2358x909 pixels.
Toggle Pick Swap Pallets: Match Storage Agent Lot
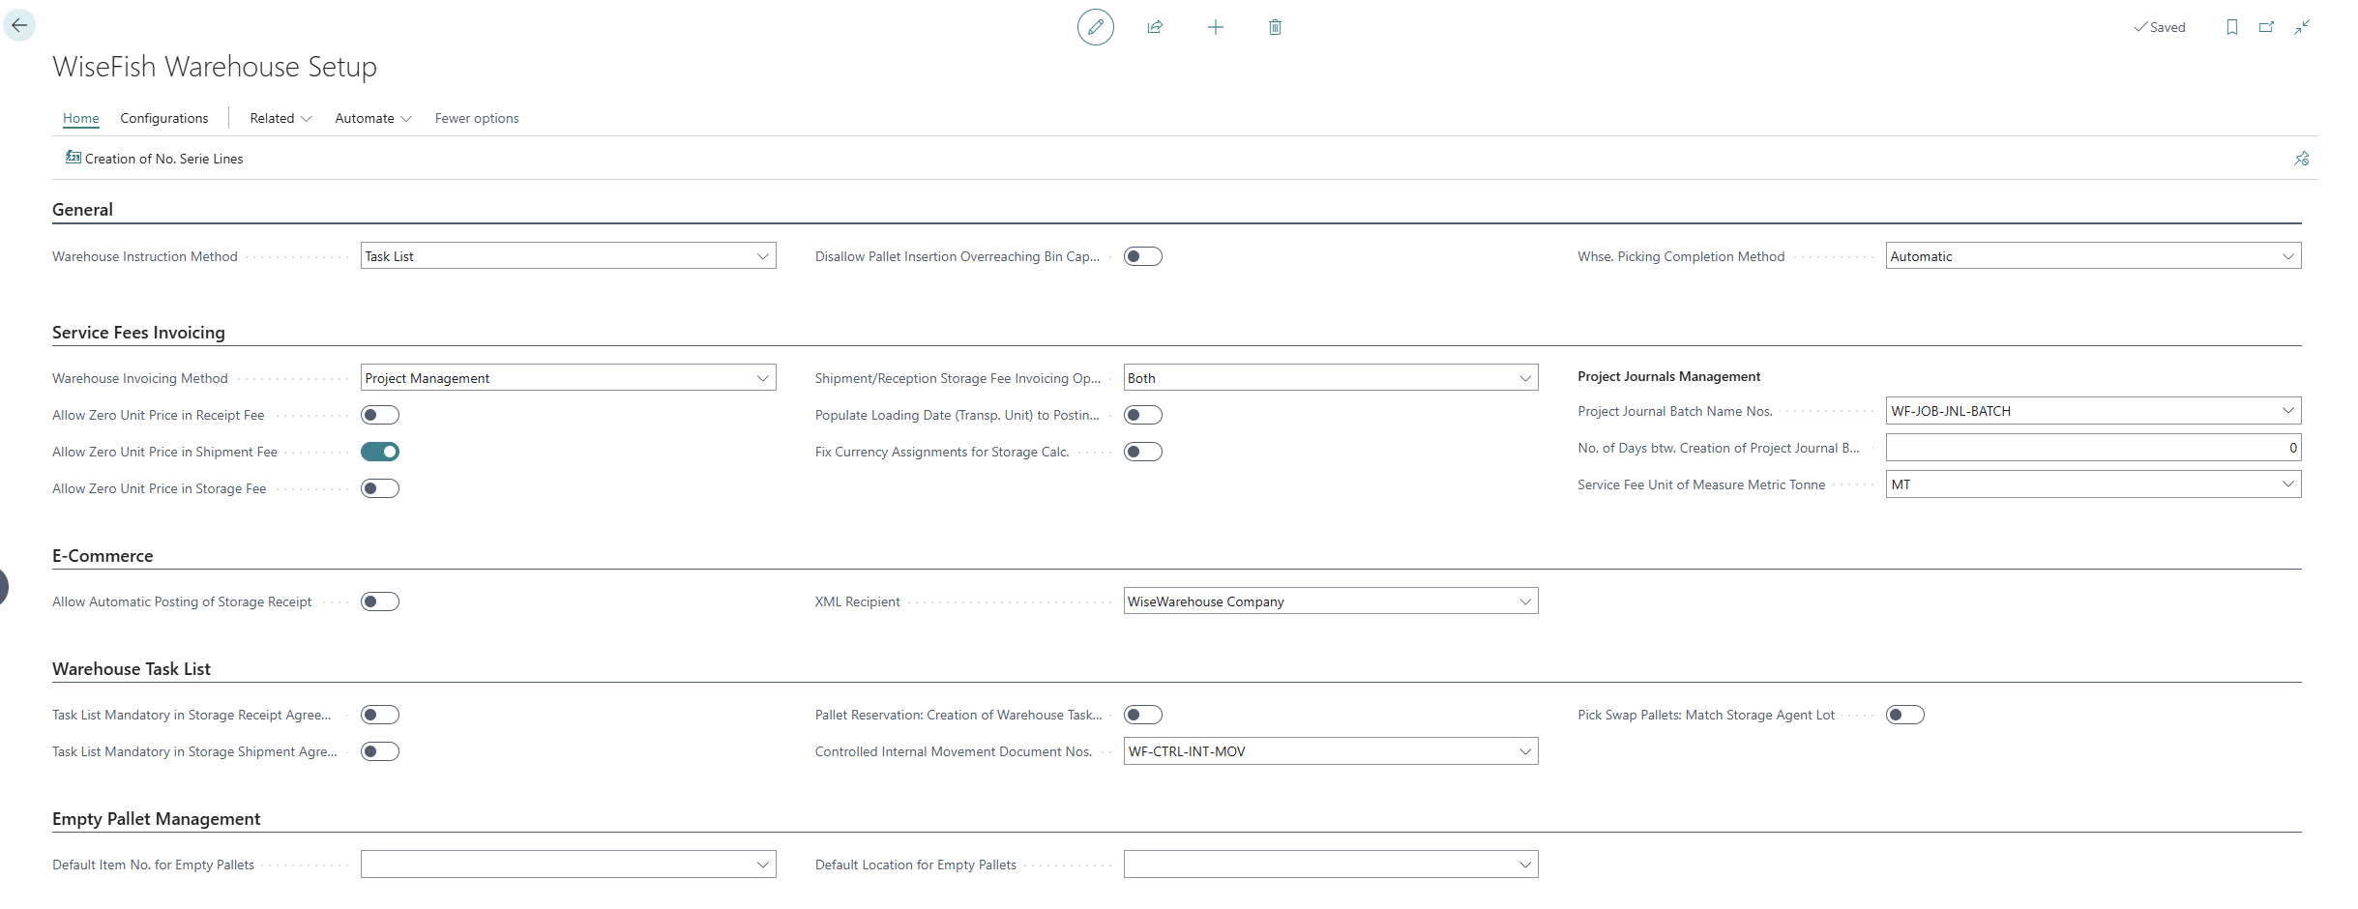click(1904, 715)
